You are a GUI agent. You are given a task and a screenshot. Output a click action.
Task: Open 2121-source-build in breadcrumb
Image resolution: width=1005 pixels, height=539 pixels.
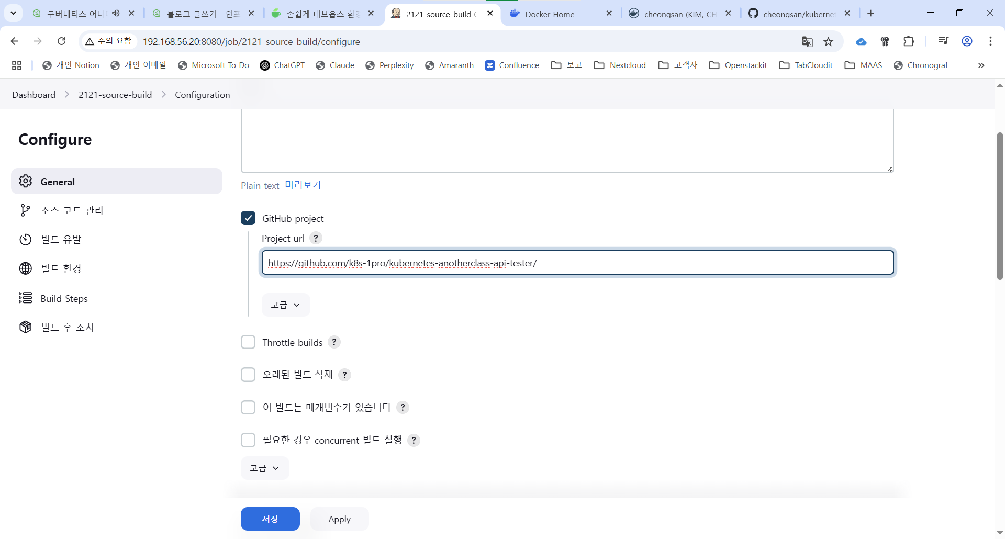(115, 95)
